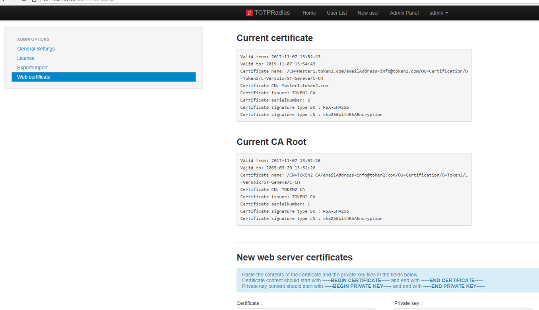Select New user in the navbar
The width and height of the screenshot is (539, 310).
click(368, 13)
